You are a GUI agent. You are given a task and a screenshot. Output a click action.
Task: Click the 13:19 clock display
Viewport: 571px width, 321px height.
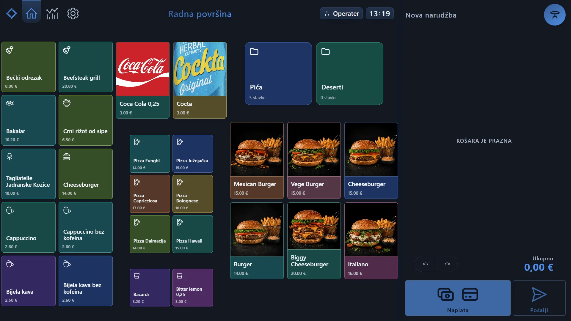tap(380, 14)
